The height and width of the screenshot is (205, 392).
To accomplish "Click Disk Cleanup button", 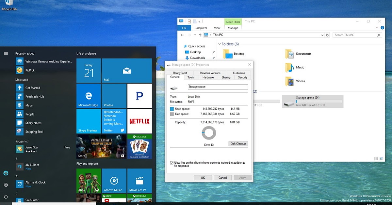I will click(238, 143).
